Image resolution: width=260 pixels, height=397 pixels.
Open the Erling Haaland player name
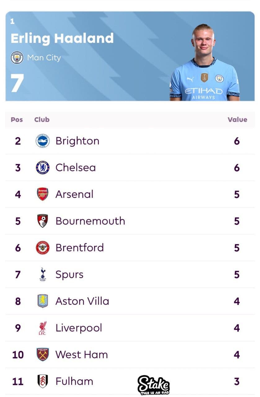[62, 38]
